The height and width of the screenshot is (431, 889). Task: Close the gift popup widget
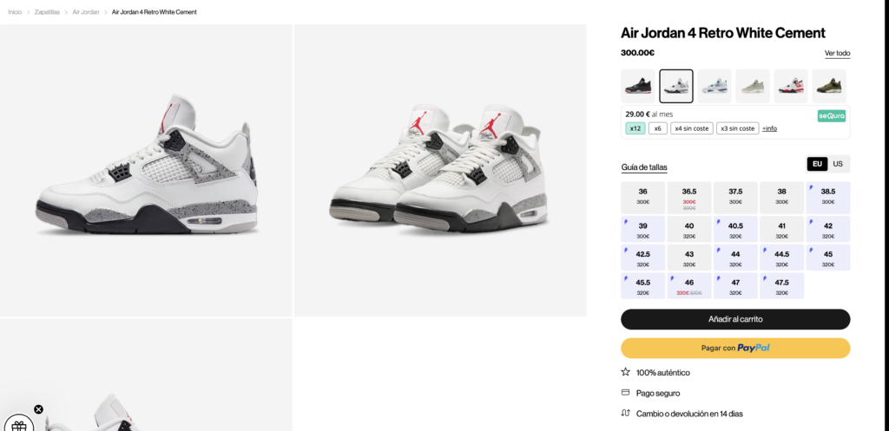(x=38, y=409)
